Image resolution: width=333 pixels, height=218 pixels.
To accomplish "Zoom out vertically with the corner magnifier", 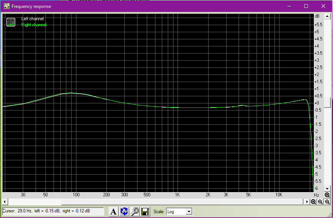I will (327, 202).
